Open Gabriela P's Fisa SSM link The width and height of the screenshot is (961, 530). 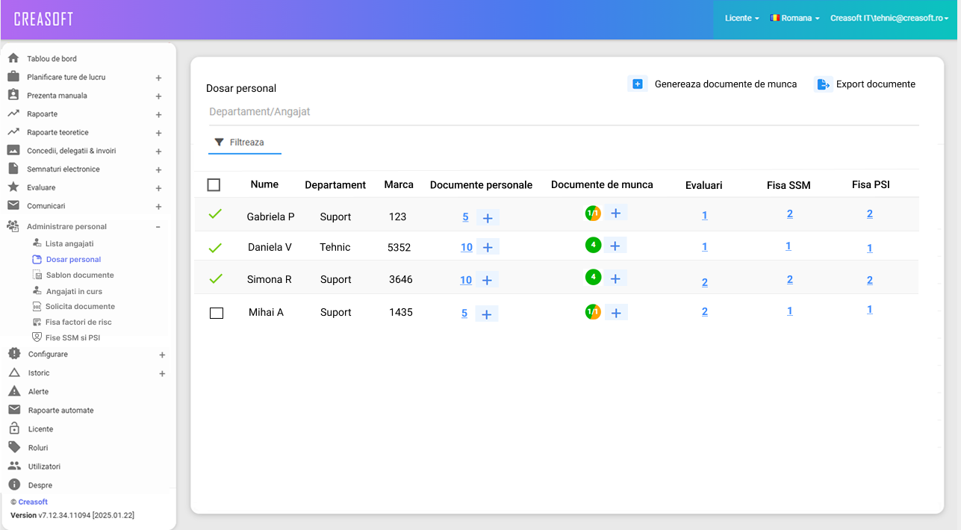coord(790,213)
